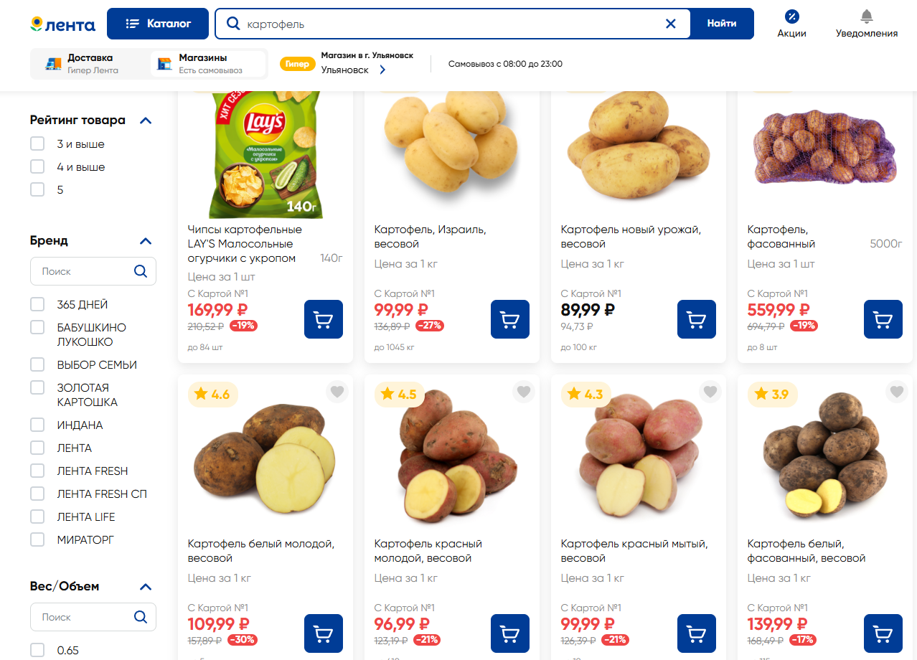Open Уведомления bell icon
The height and width of the screenshot is (660, 917).
pyautogui.click(x=866, y=17)
